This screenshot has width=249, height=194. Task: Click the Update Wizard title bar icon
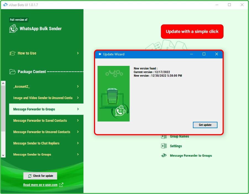100,54
